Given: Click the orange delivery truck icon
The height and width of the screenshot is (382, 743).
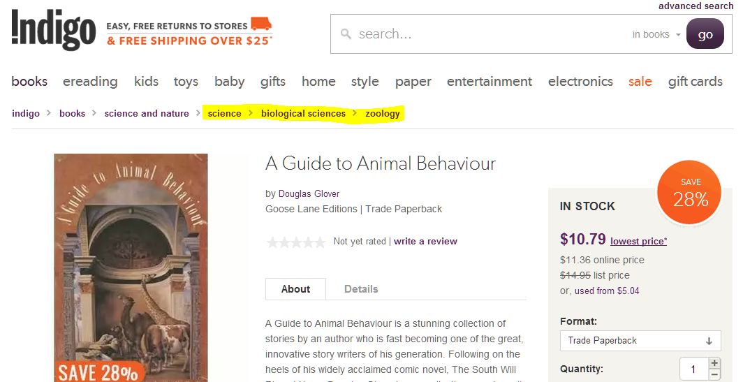Looking at the screenshot, I should pos(261,25).
